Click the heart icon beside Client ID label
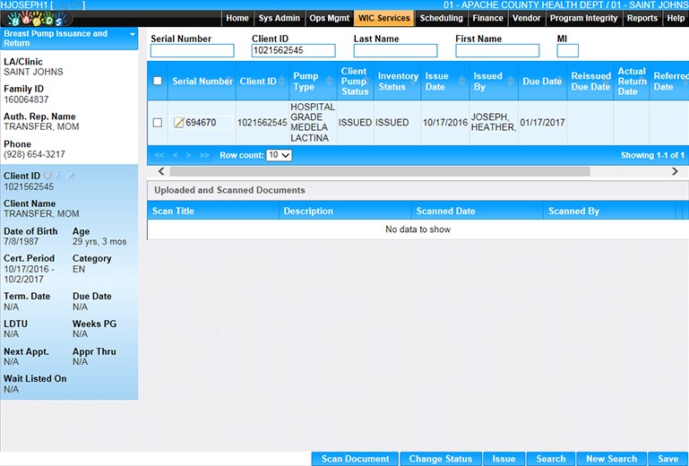The image size is (689, 466). (48, 177)
